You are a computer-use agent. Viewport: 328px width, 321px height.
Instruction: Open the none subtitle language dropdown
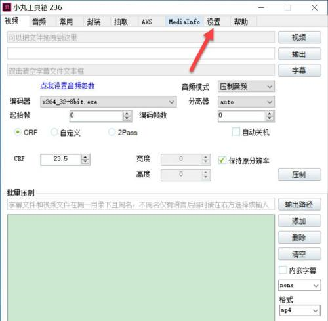click(x=299, y=285)
